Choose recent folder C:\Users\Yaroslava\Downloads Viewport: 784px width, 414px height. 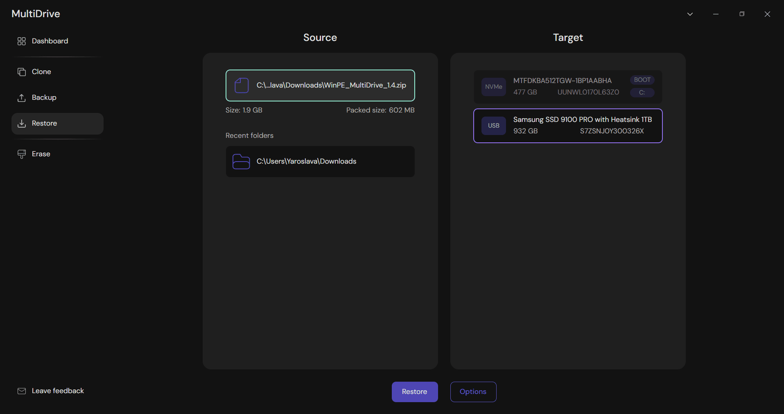(x=320, y=162)
